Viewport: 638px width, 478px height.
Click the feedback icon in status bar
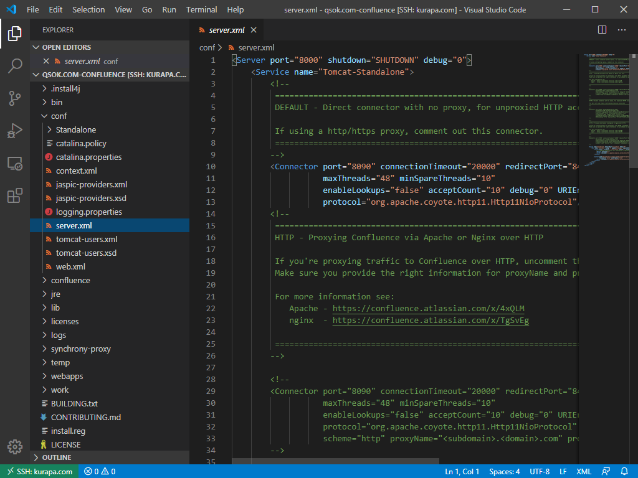click(x=605, y=471)
